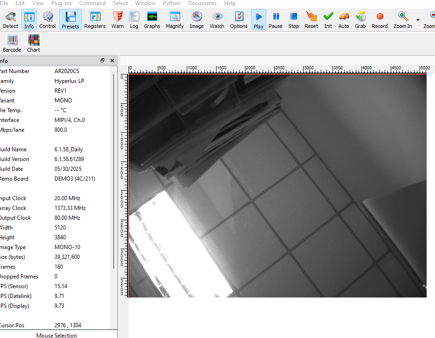Reset the sensor with Reset icon
This screenshot has height=338, width=435.
[311, 20]
